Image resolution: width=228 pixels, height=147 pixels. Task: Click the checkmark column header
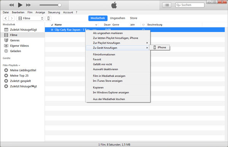(x=52, y=25)
